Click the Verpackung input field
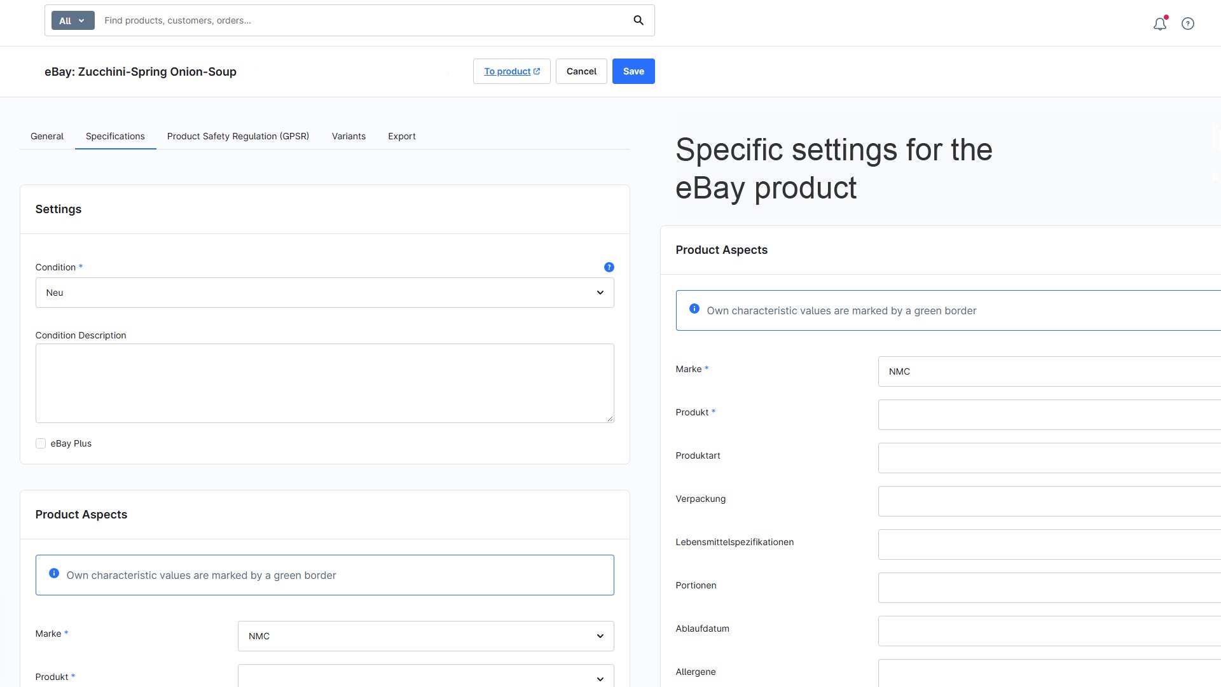 (1049, 501)
